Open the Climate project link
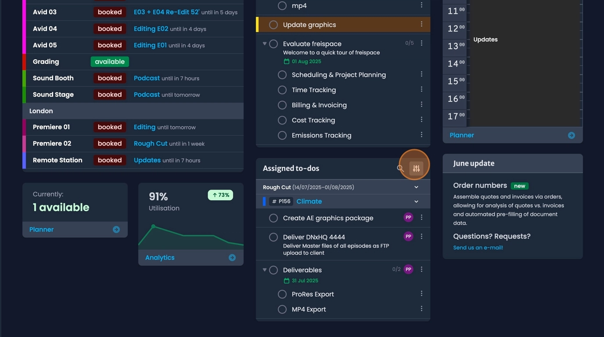Screen dimensions: 604x337 [309, 201]
